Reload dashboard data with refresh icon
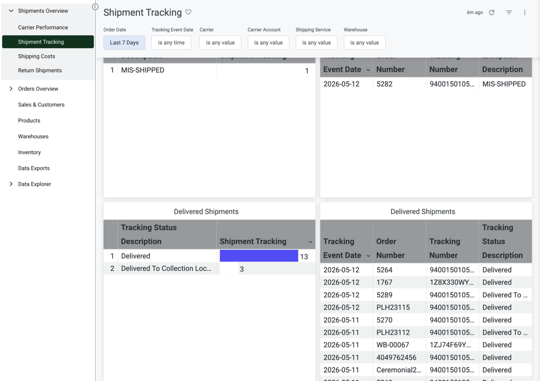This screenshot has height=381, width=540. tap(492, 13)
